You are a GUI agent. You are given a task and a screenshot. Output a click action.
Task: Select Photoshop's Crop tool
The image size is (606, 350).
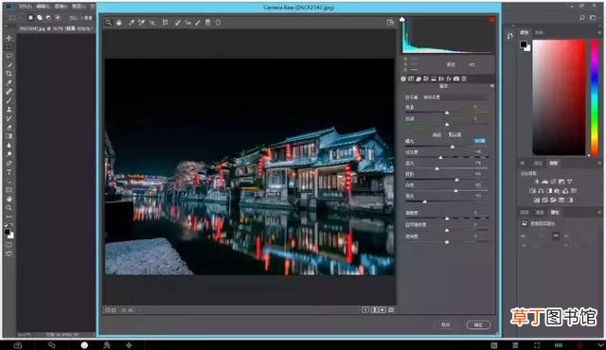tap(9, 74)
